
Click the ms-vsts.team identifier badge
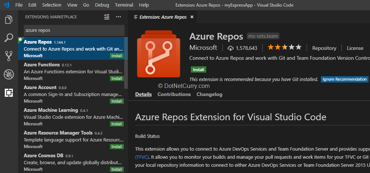[x=263, y=36]
